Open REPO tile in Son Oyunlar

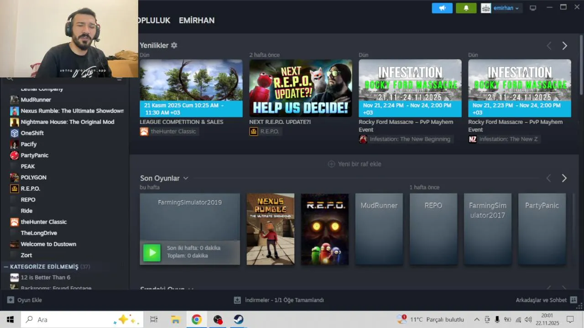[x=433, y=229]
